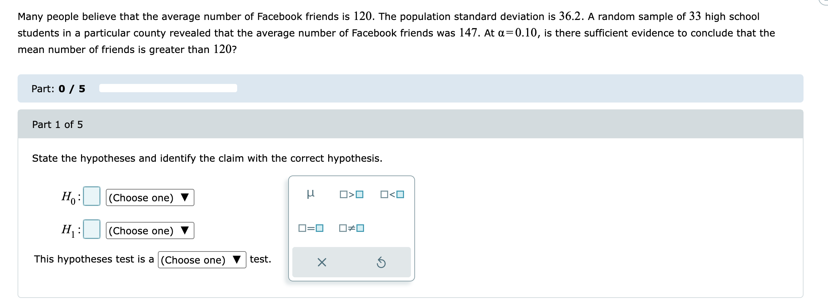The width and height of the screenshot is (828, 300).
Task: Click the Part 1 of 5 header
Action: (57, 125)
